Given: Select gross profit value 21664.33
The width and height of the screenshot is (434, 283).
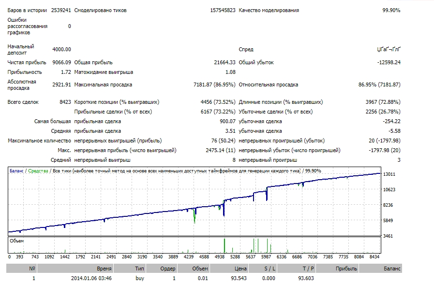Looking at the screenshot, I should (225, 62).
